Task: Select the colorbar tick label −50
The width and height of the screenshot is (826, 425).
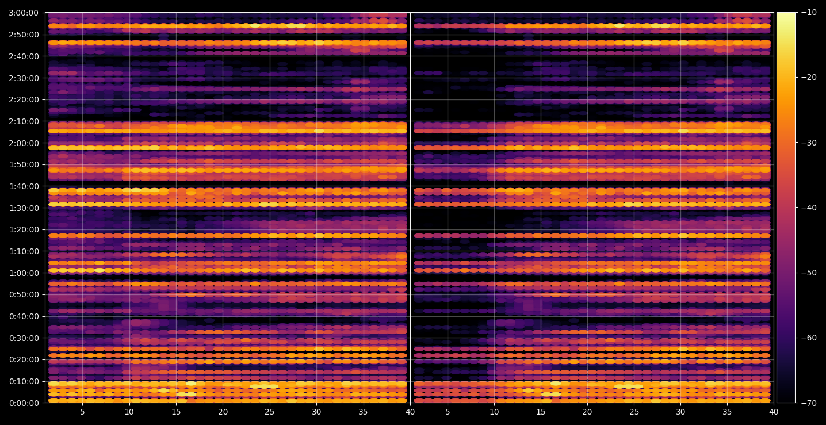Action: click(809, 273)
